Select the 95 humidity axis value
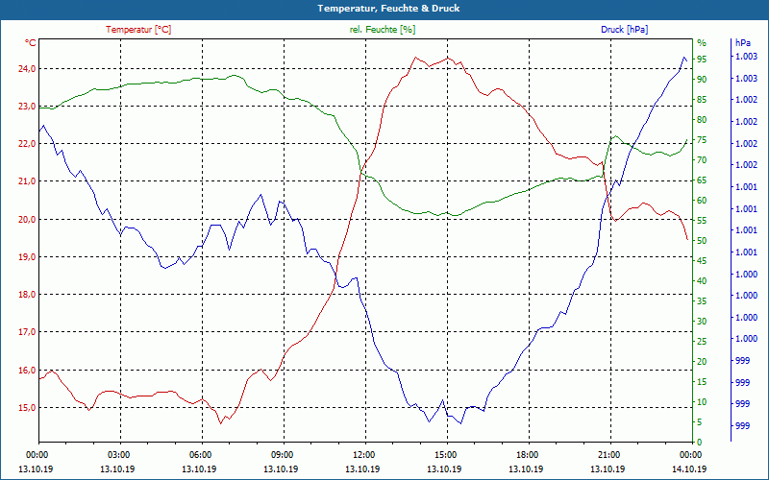This screenshot has width=769, height=480. point(702,60)
